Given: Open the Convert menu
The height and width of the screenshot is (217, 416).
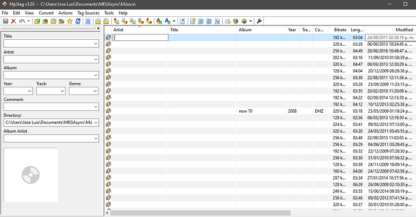Looking at the screenshot, I should (x=46, y=13).
